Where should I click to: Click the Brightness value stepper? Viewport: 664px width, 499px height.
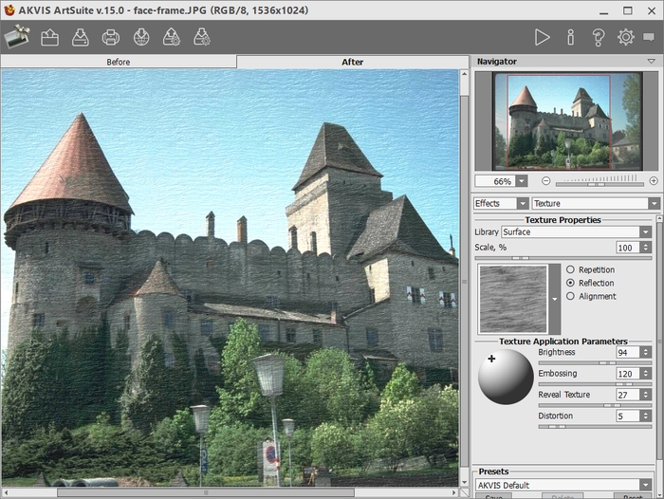tap(645, 352)
